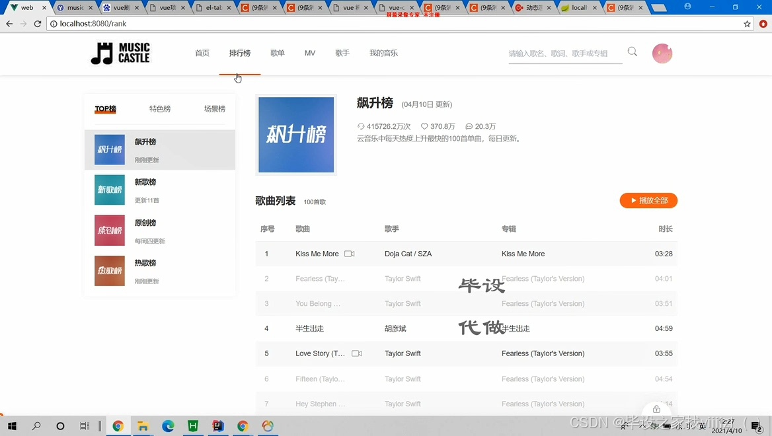Bookmark the page with the star icon

pyautogui.click(x=747, y=24)
